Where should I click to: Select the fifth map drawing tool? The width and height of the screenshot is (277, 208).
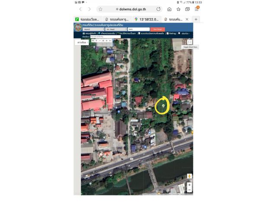click(x=106, y=41)
